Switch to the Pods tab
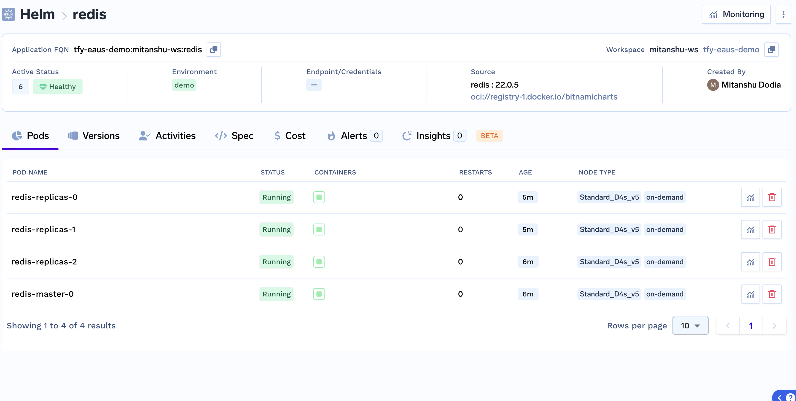Screen dimensions: 796x401 point(30,136)
